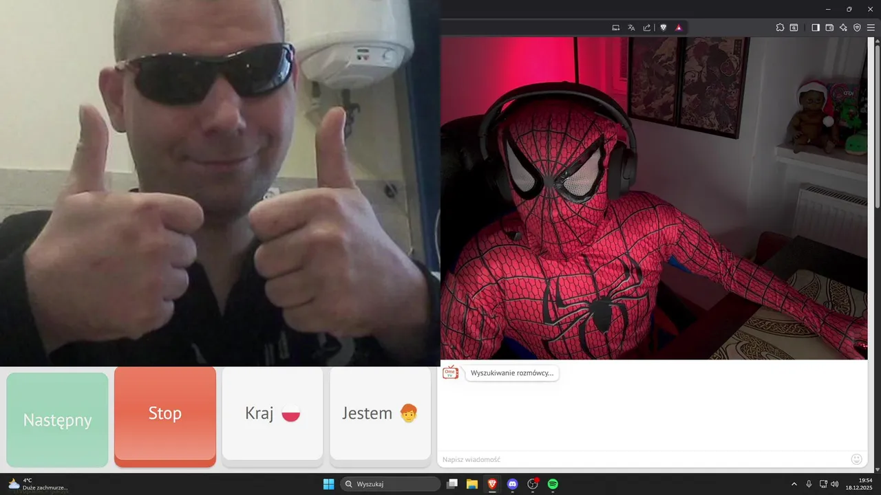Click the Brave browser taskbar icon

(x=492, y=484)
